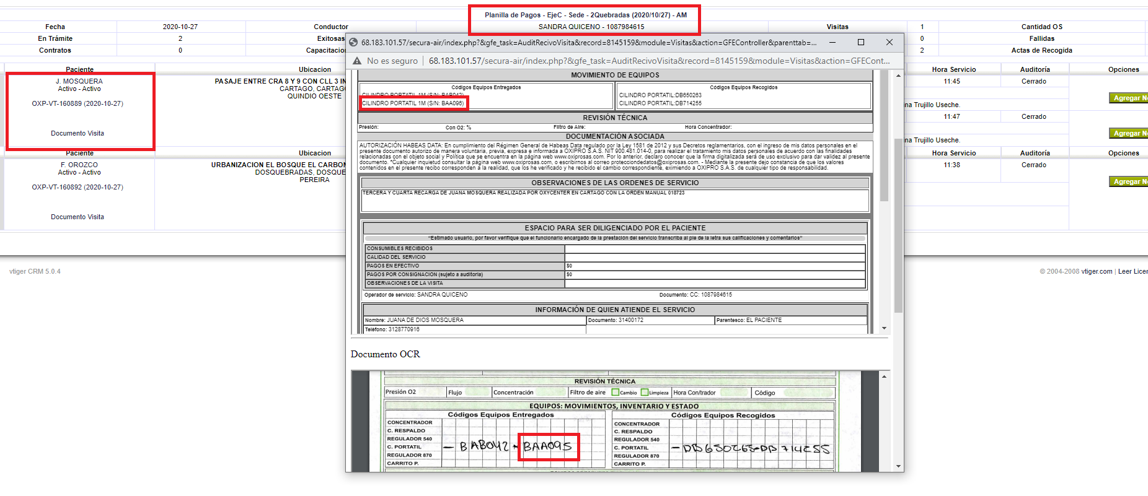Screen dimensions: 1148x496
Task: Click the Fecha value 2020-10-27
Action: [180, 27]
